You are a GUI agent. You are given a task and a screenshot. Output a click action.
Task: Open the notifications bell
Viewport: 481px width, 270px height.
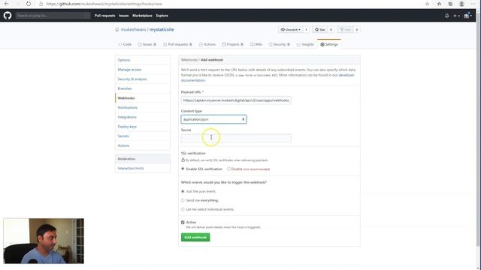(446, 16)
